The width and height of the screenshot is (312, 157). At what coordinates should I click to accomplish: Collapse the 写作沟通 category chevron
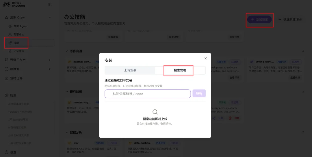pyautogui.click(x=67, y=51)
